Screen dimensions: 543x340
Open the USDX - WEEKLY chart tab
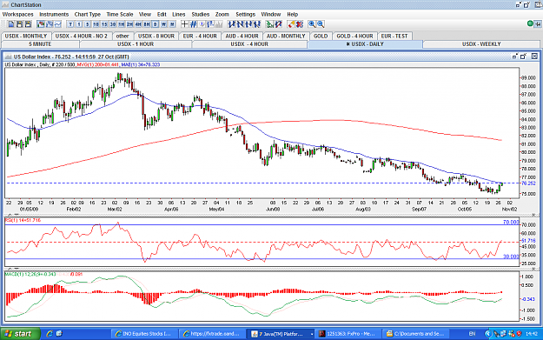tap(481, 44)
